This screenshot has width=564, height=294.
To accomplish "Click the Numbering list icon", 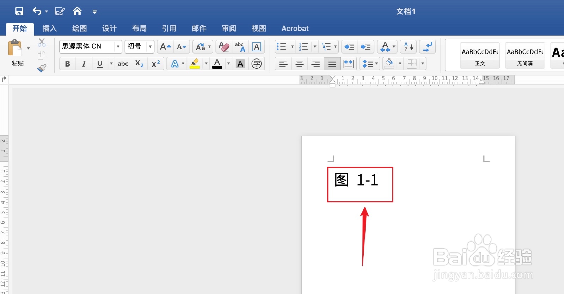I will tap(304, 46).
